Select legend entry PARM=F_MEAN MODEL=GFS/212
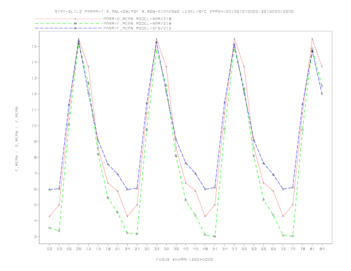Viewport: 351px width, 271px height. click(137, 28)
